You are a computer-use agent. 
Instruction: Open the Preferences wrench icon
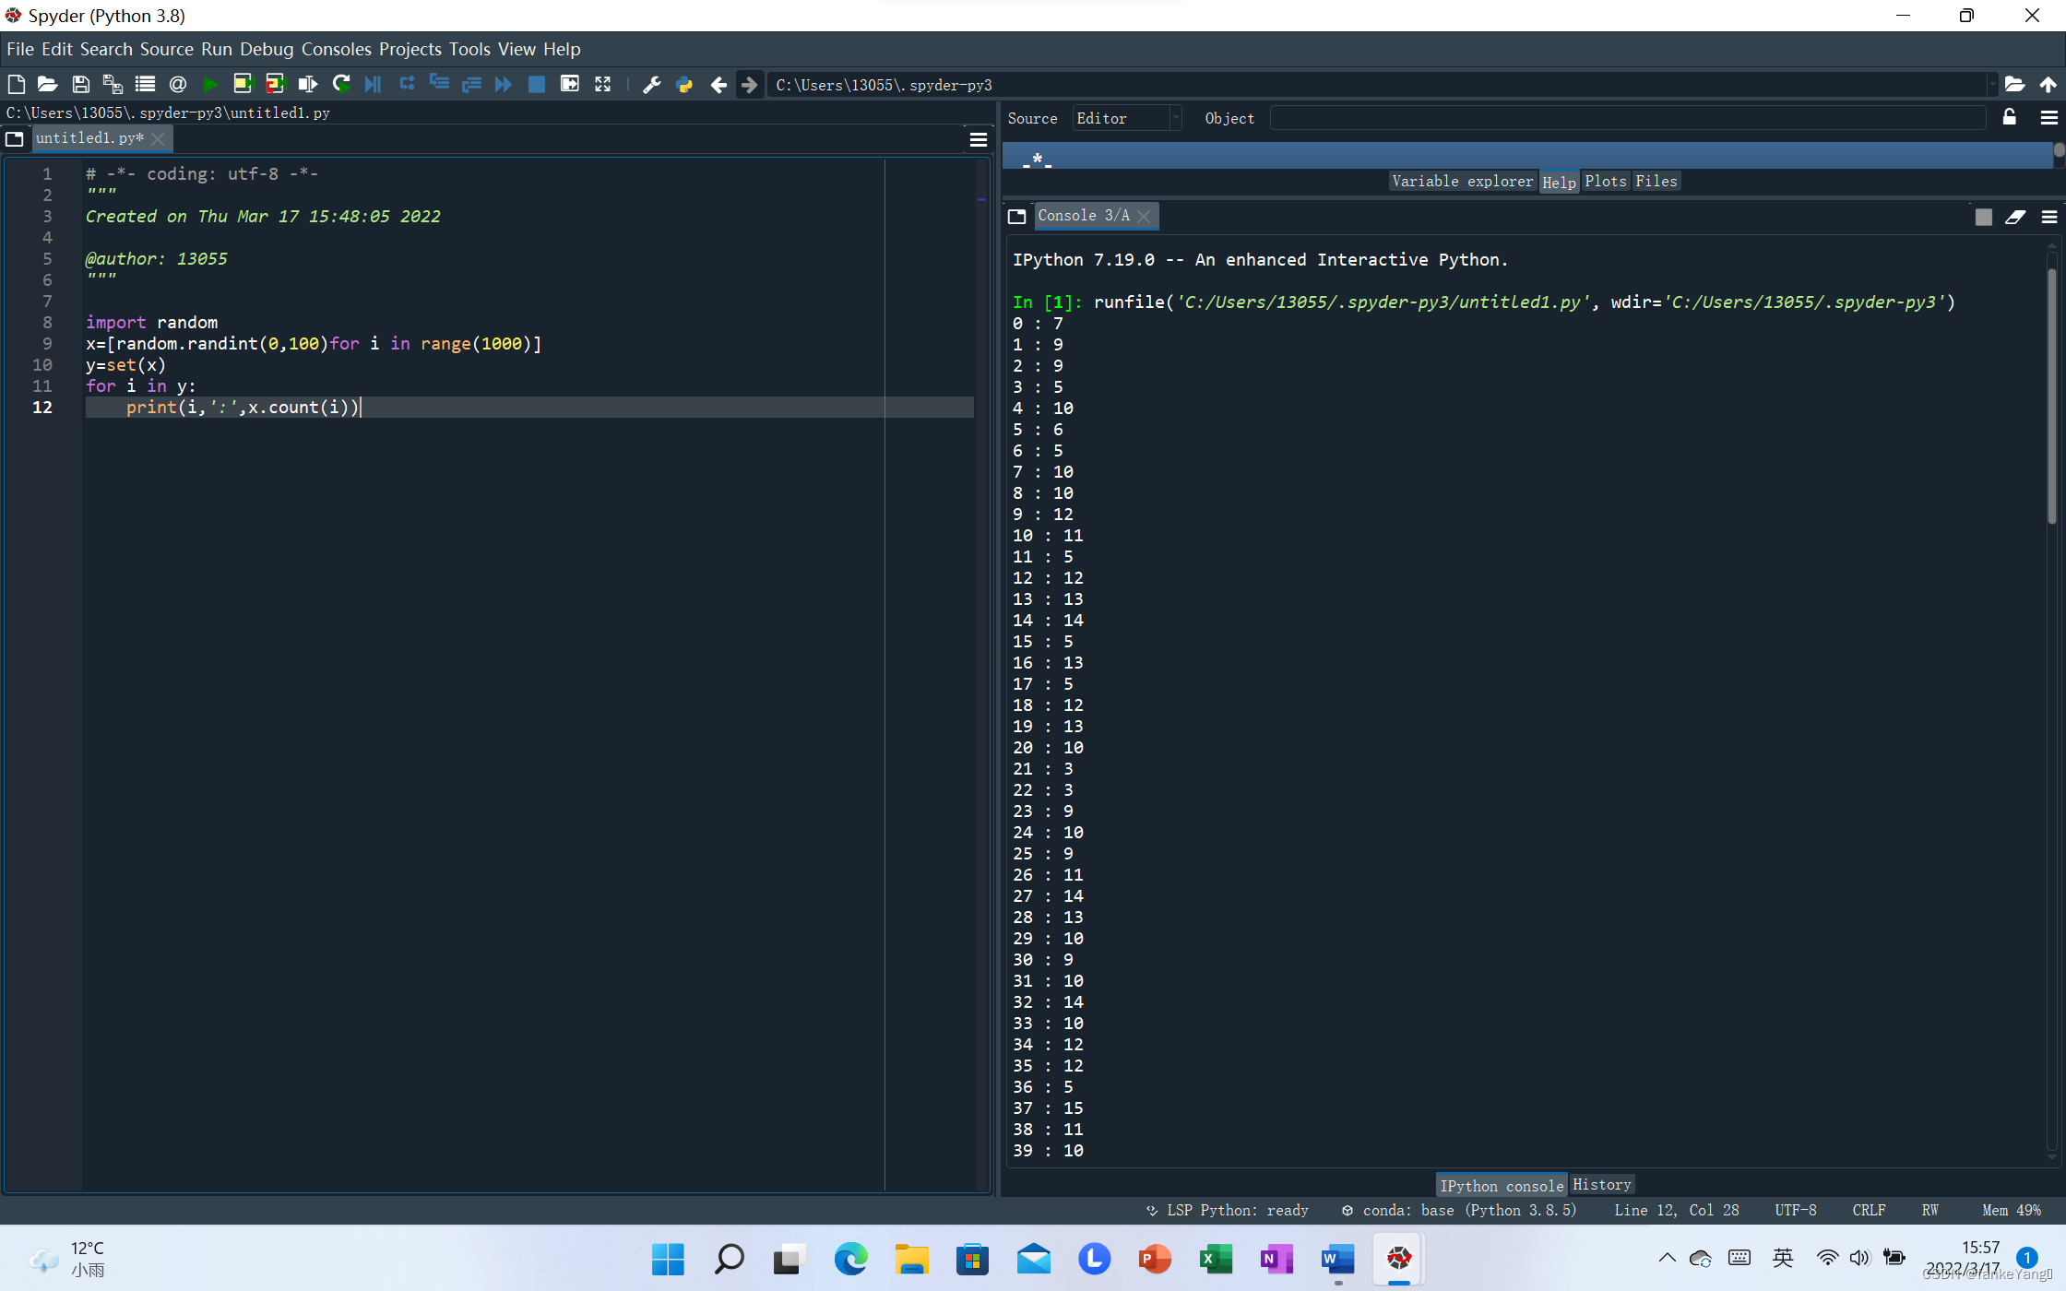coord(651,85)
